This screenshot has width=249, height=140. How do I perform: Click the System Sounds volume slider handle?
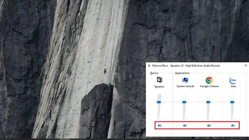[x=184, y=102]
